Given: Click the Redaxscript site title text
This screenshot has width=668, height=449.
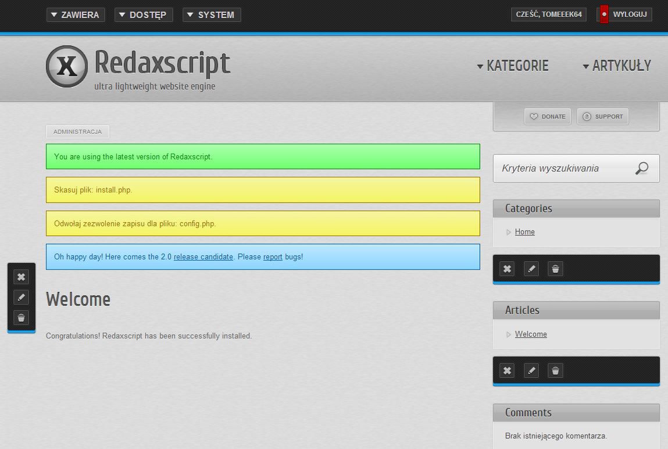Looking at the screenshot, I should [x=162, y=63].
